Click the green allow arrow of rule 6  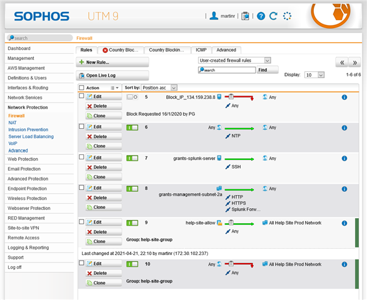click(239, 129)
